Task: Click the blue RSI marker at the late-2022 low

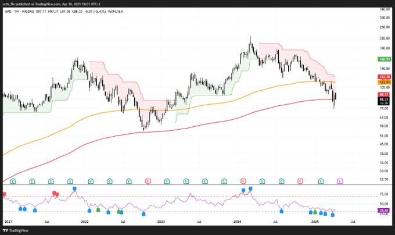Action: [x=143, y=214]
